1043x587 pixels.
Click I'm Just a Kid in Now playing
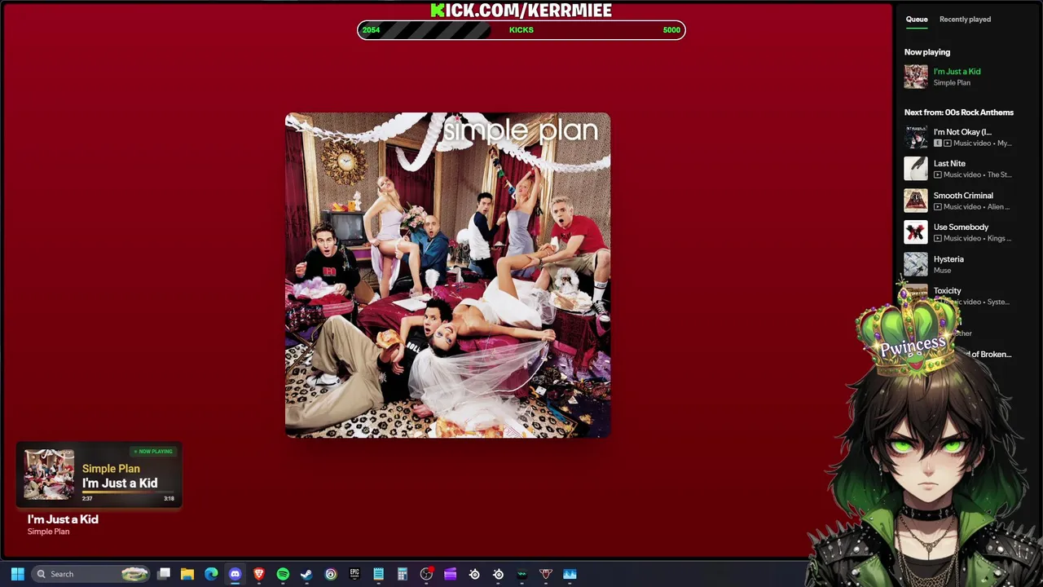click(957, 72)
